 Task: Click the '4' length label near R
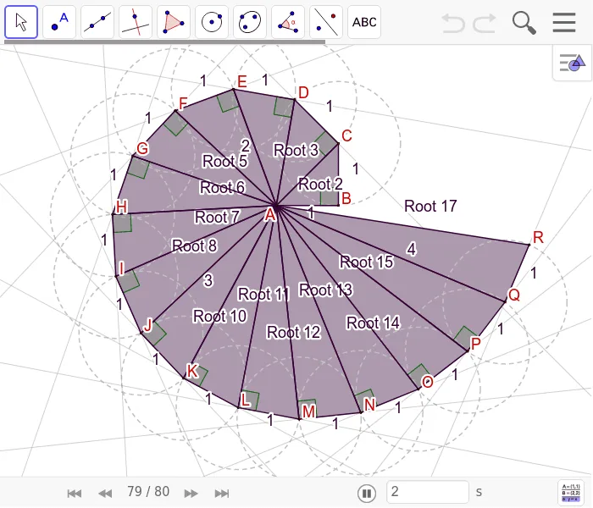(412, 250)
